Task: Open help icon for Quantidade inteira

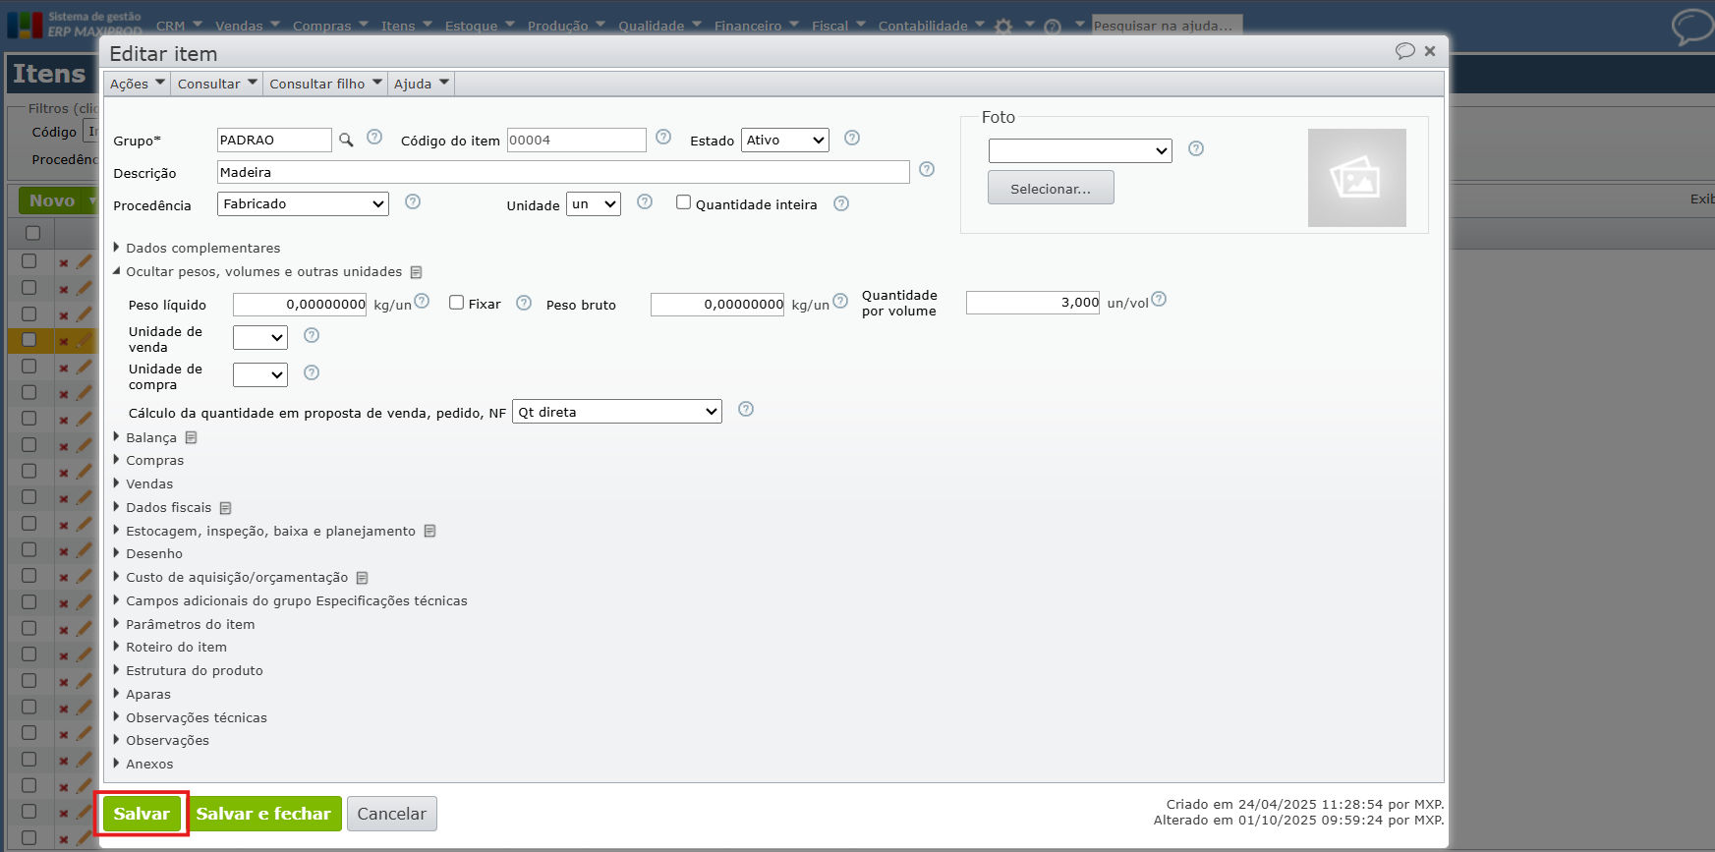Action: [x=841, y=203]
